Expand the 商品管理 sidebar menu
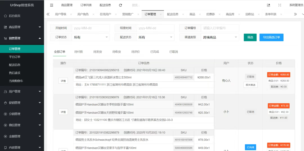 (22, 27)
